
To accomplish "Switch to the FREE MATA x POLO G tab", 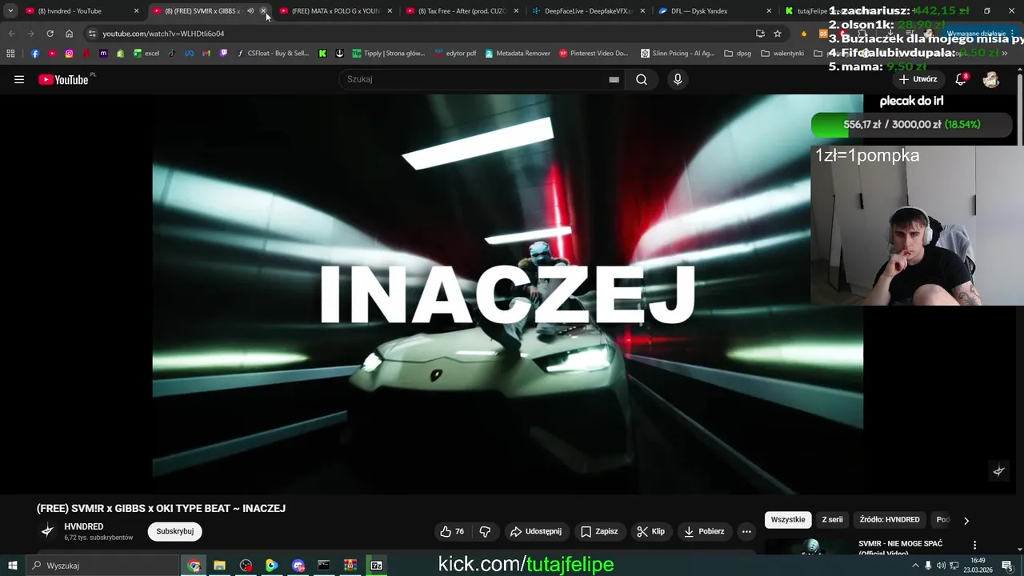I will (336, 11).
